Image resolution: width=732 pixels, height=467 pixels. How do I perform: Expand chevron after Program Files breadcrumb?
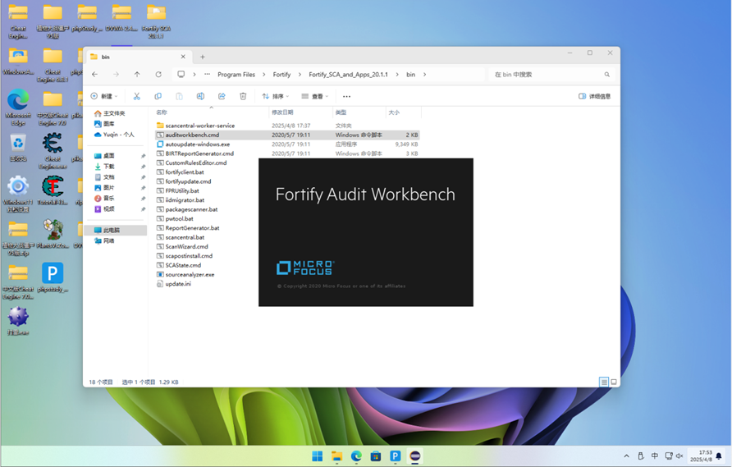tap(263, 74)
